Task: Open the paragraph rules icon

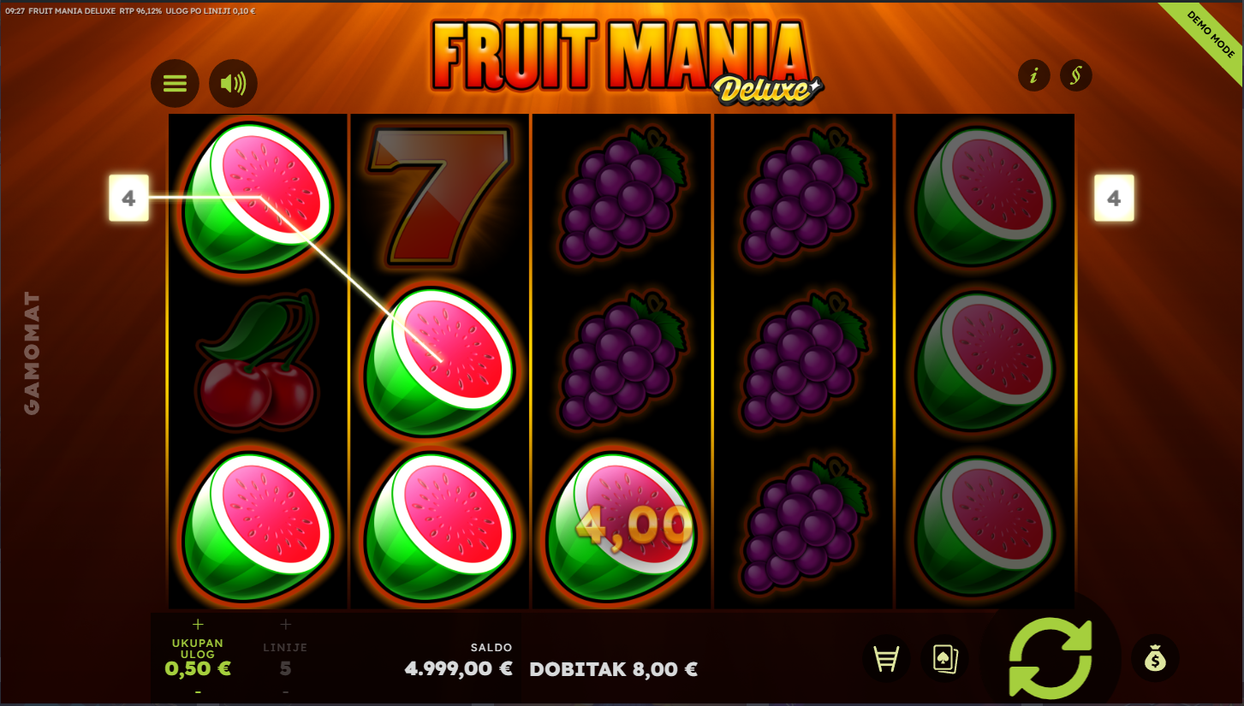Action: click(1076, 75)
